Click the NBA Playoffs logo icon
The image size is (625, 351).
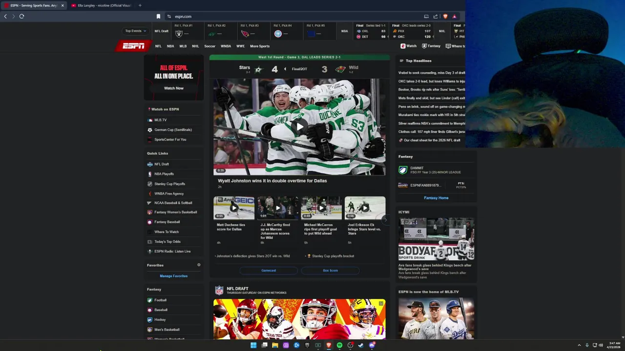(x=150, y=174)
